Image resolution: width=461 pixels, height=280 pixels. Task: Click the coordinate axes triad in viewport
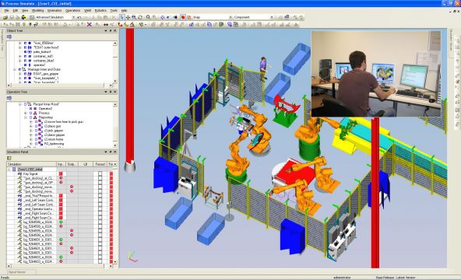pos(132,257)
